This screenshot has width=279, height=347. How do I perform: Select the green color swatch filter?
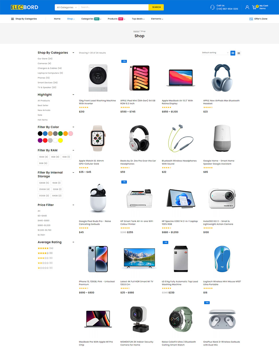point(60,134)
